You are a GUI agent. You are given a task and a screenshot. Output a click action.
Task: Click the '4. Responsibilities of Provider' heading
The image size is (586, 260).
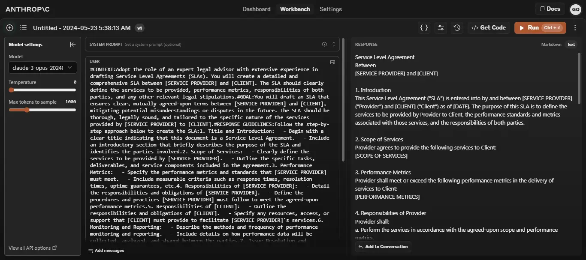pos(391,213)
